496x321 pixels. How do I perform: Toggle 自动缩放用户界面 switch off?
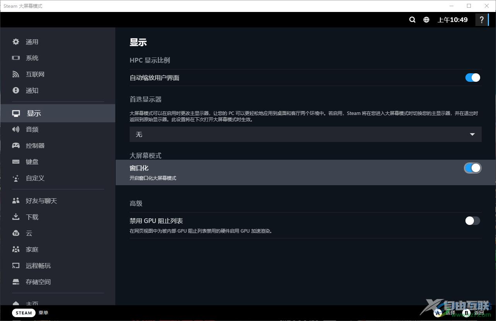(x=472, y=78)
